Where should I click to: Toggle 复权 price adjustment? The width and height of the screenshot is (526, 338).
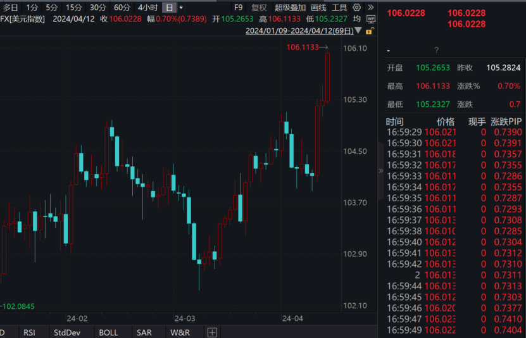click(259, 8)
